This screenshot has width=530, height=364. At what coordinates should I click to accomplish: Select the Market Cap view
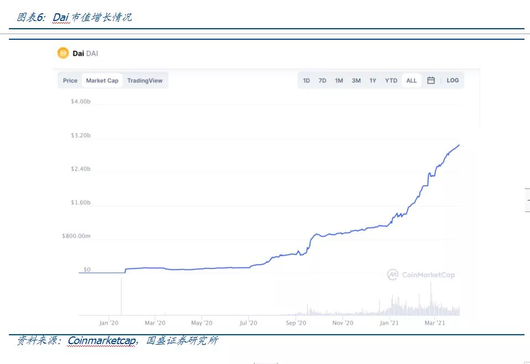point(102,80)
